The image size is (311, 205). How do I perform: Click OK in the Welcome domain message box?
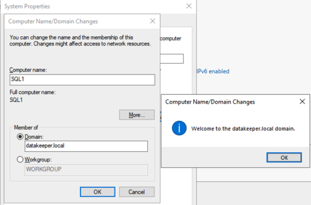[284, 158]
